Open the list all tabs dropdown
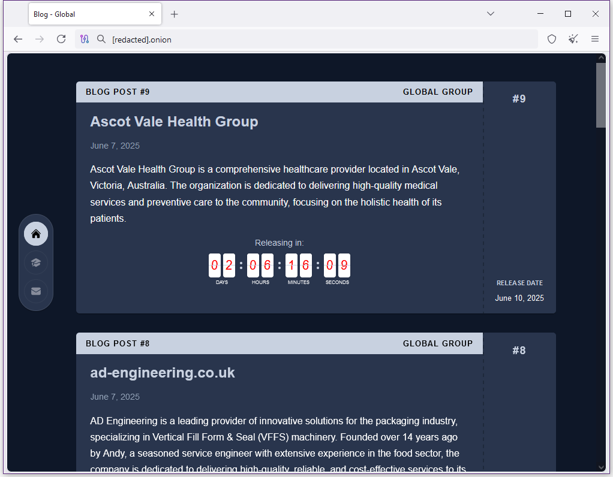Image resolution: width=613 pixels, height=477 pixels. pyautogui.click(x=491, y=14)
